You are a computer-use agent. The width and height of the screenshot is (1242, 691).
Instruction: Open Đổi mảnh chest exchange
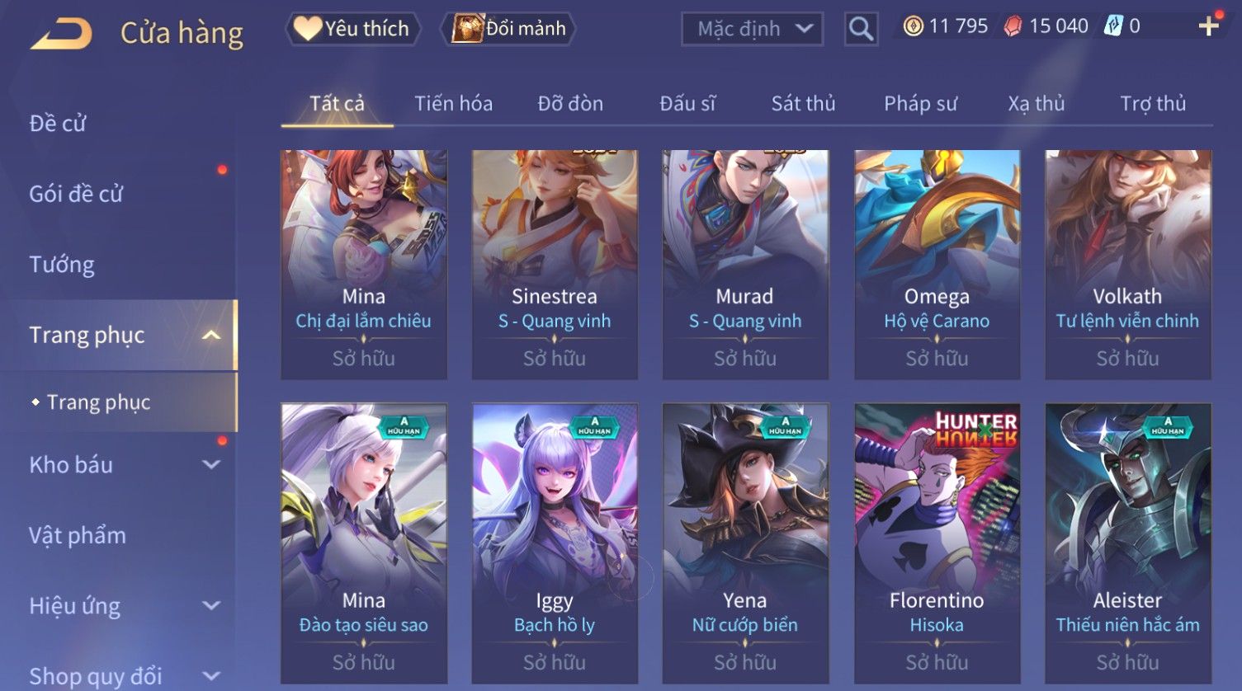(509, 28)
